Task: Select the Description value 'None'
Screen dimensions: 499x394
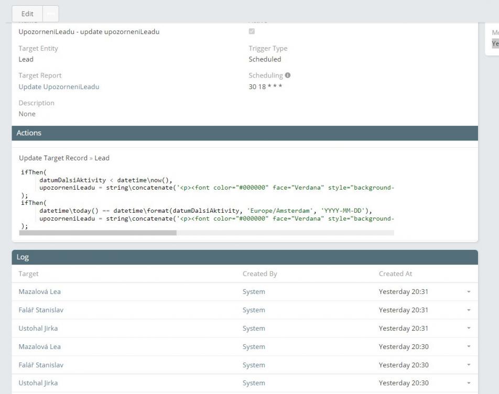Action: coord(27,114)
